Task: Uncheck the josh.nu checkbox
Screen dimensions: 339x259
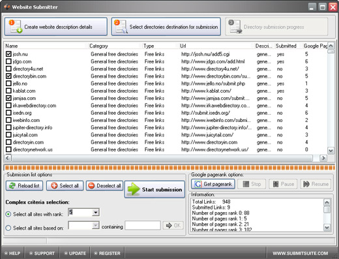Action: click(8, 54)
